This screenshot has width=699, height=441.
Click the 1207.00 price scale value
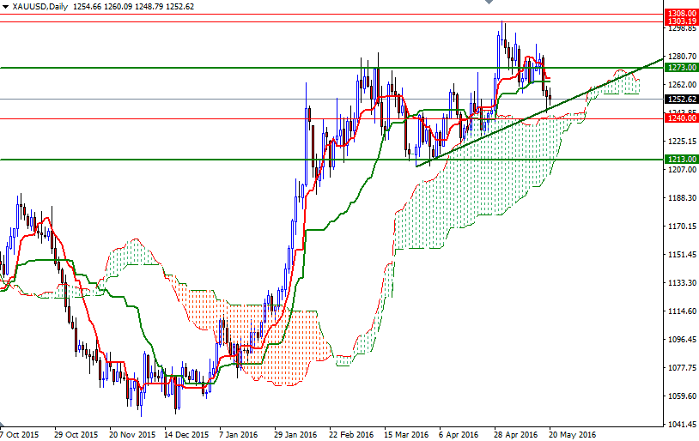tap(682, 170)
